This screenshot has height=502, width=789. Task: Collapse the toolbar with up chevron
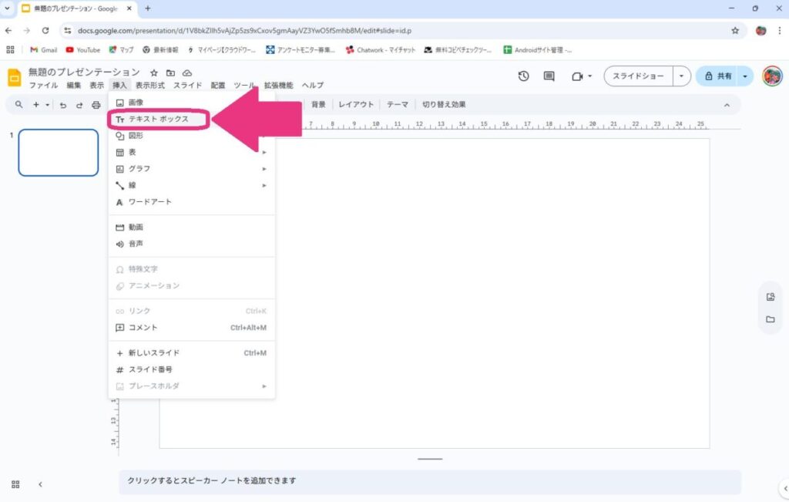point(727,105)
